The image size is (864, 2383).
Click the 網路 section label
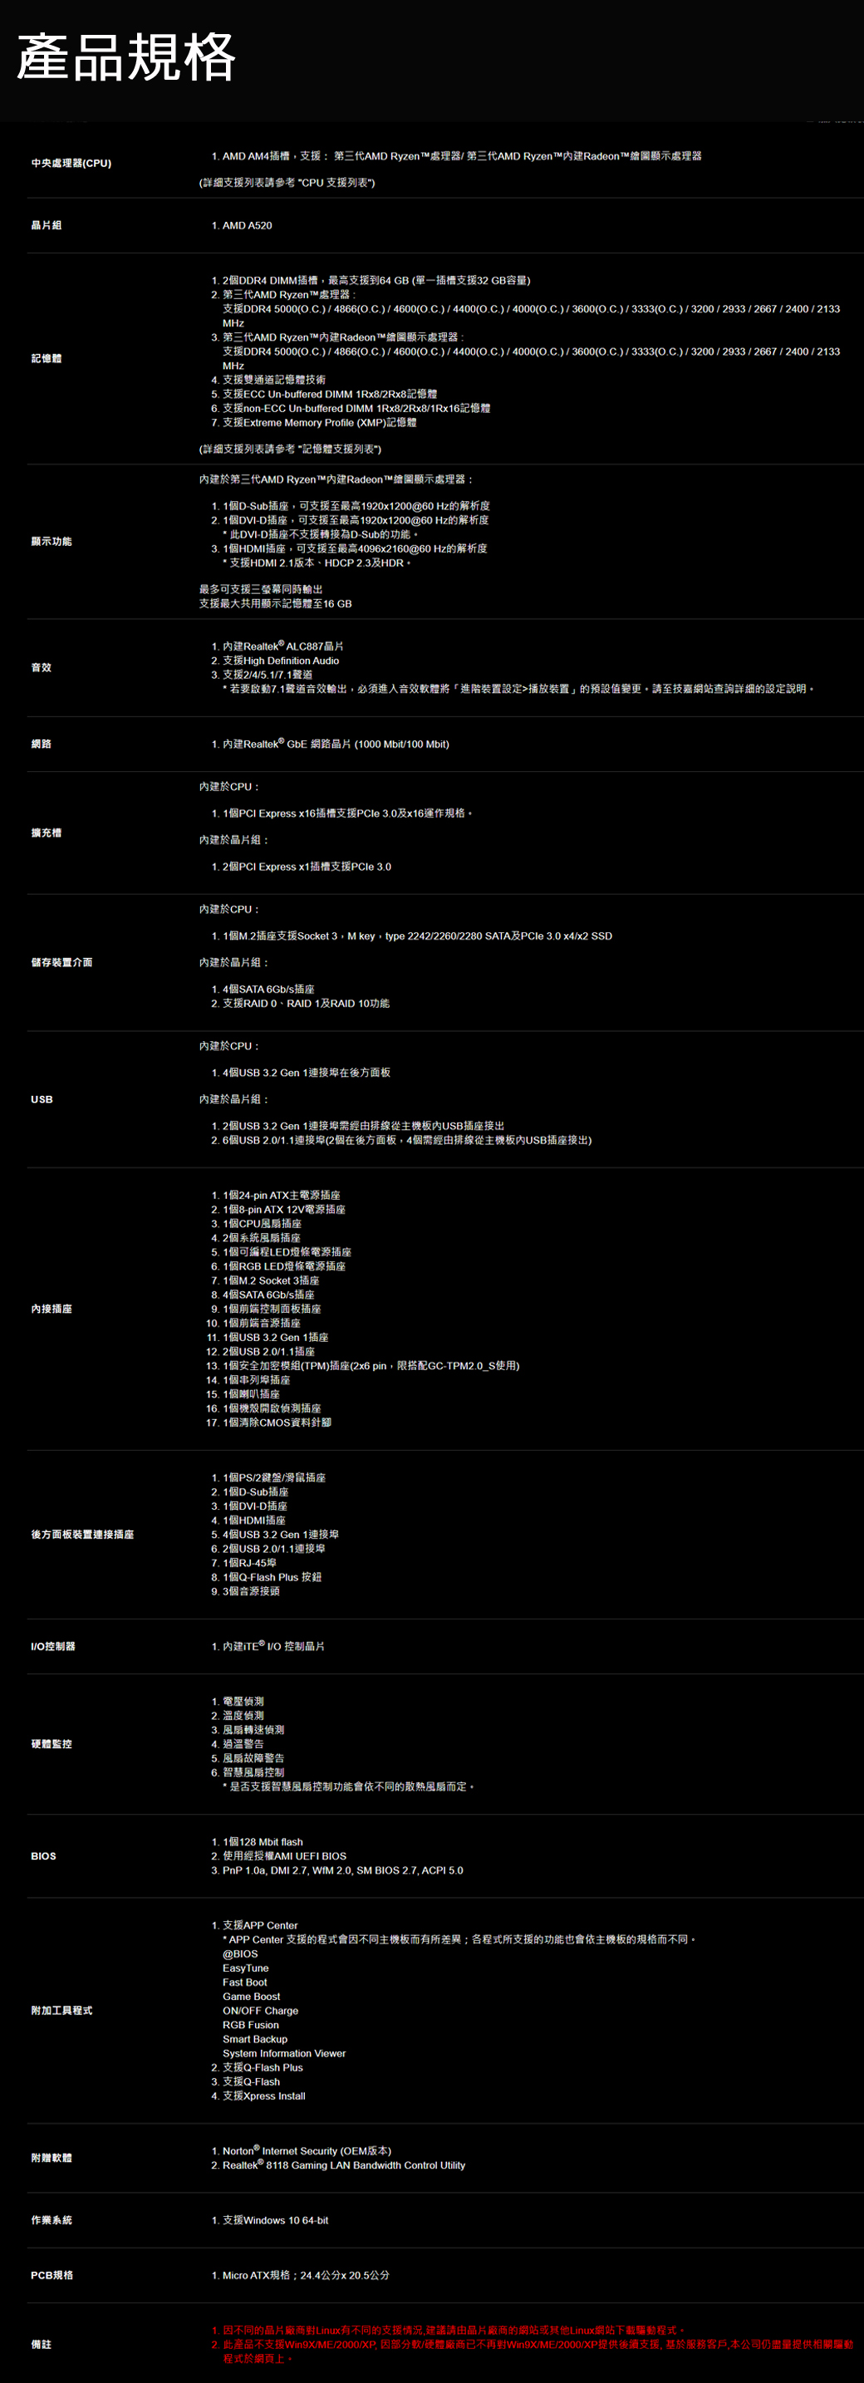41,744
